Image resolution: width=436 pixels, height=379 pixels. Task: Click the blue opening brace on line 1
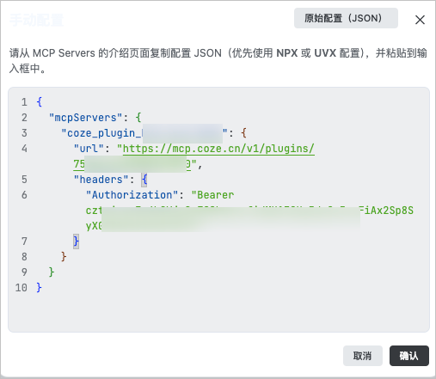pyautogui.click(x=40, y=102)
